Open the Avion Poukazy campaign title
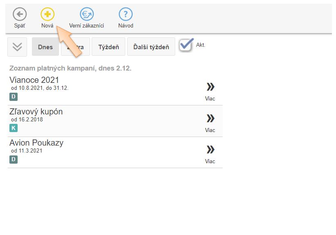The width and height of the screenshot is (336, 235). click(x=36, y=143)
